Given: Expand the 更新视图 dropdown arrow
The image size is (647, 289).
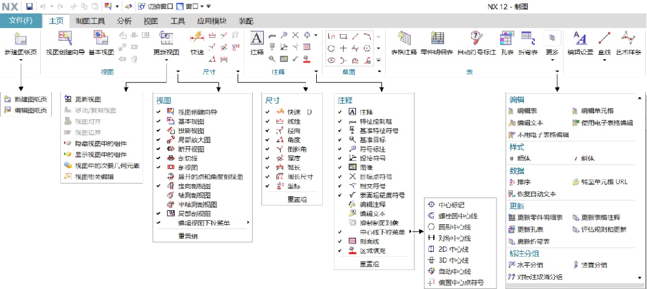Looking at the screenshot, I should [166, 60].
